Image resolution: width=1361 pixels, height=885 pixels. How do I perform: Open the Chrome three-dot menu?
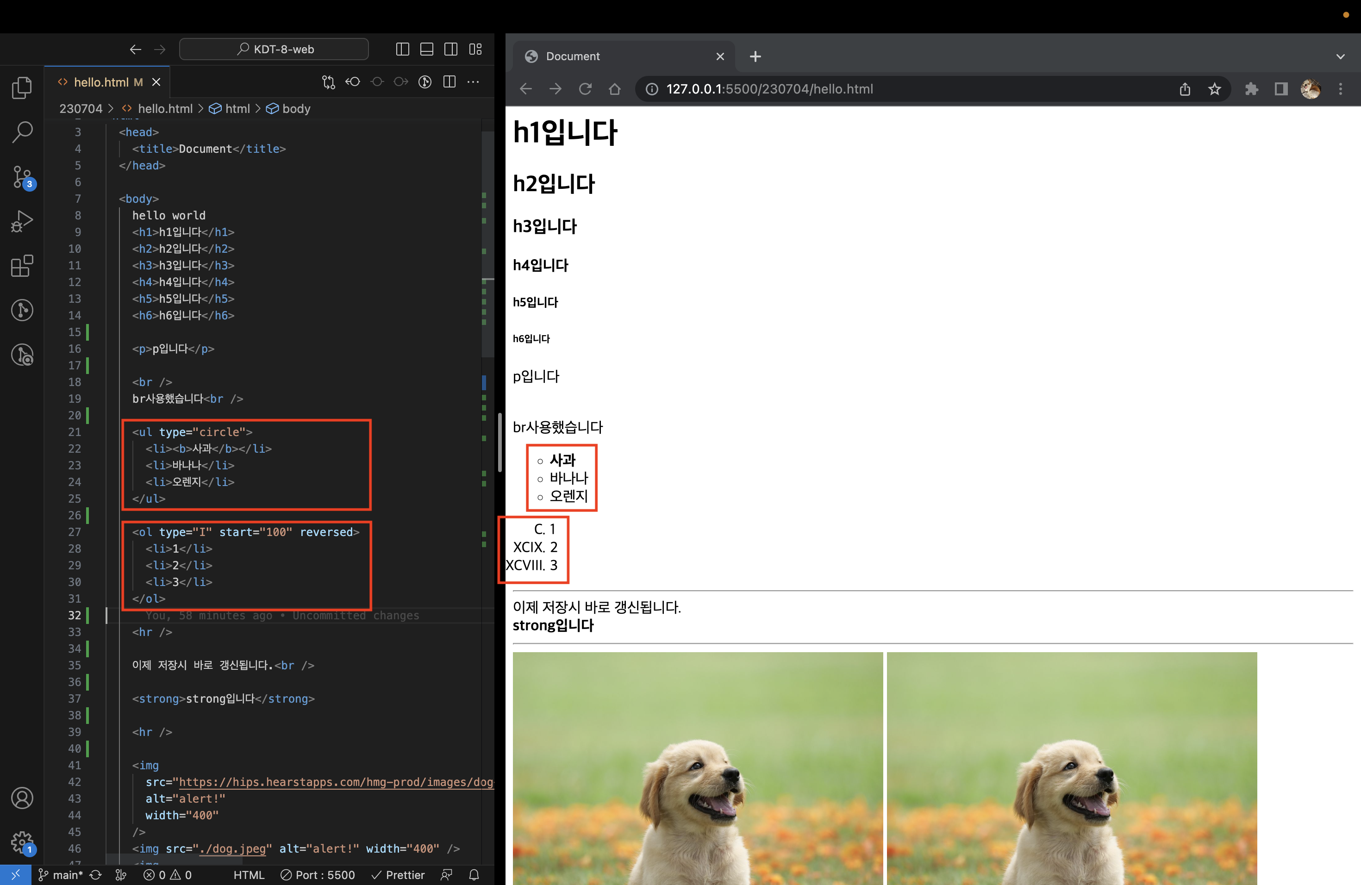1341,89
